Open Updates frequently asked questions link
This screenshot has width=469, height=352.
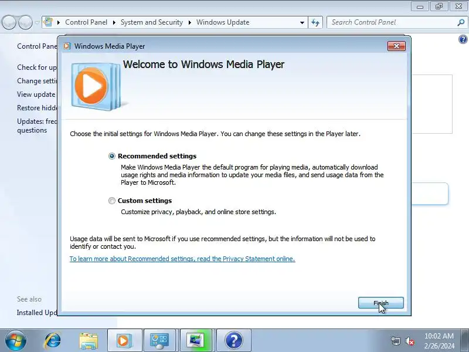[37, 126]
